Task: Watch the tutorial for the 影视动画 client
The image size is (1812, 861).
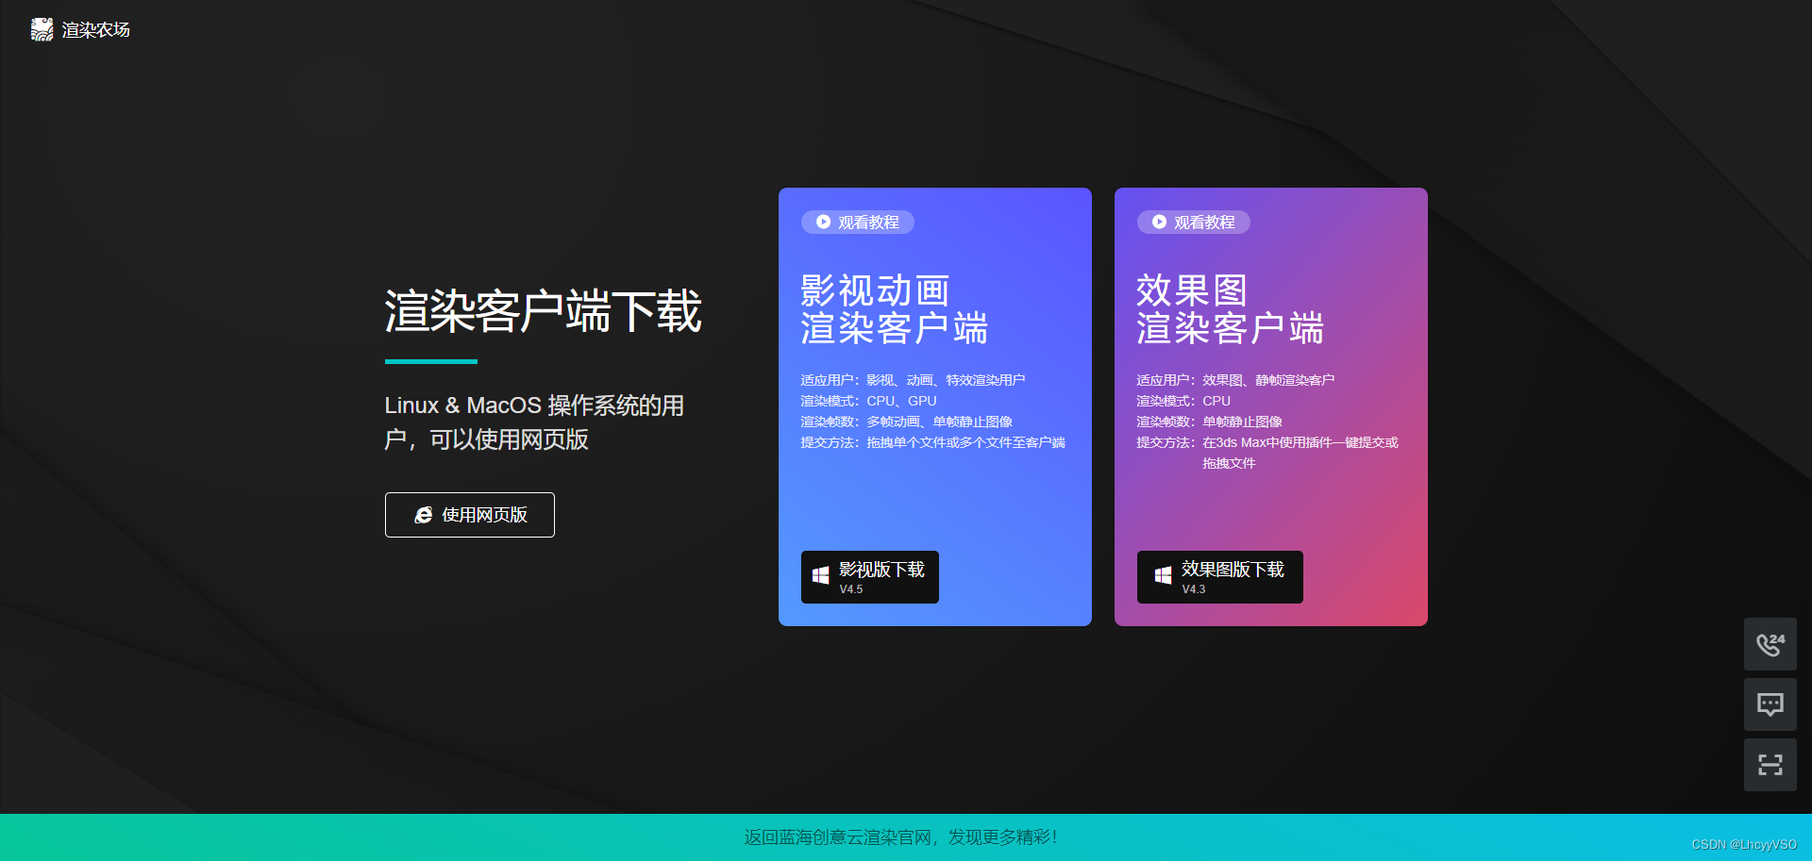Action: (x=858, y=222)
